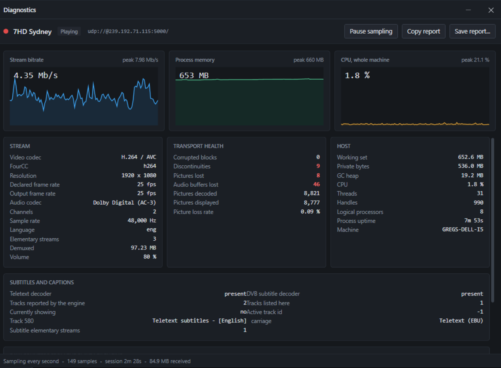The height and width of the screenshot is (368, 501).
Task: Select the H.264 / AVC codec value
Action: [139, 157]
